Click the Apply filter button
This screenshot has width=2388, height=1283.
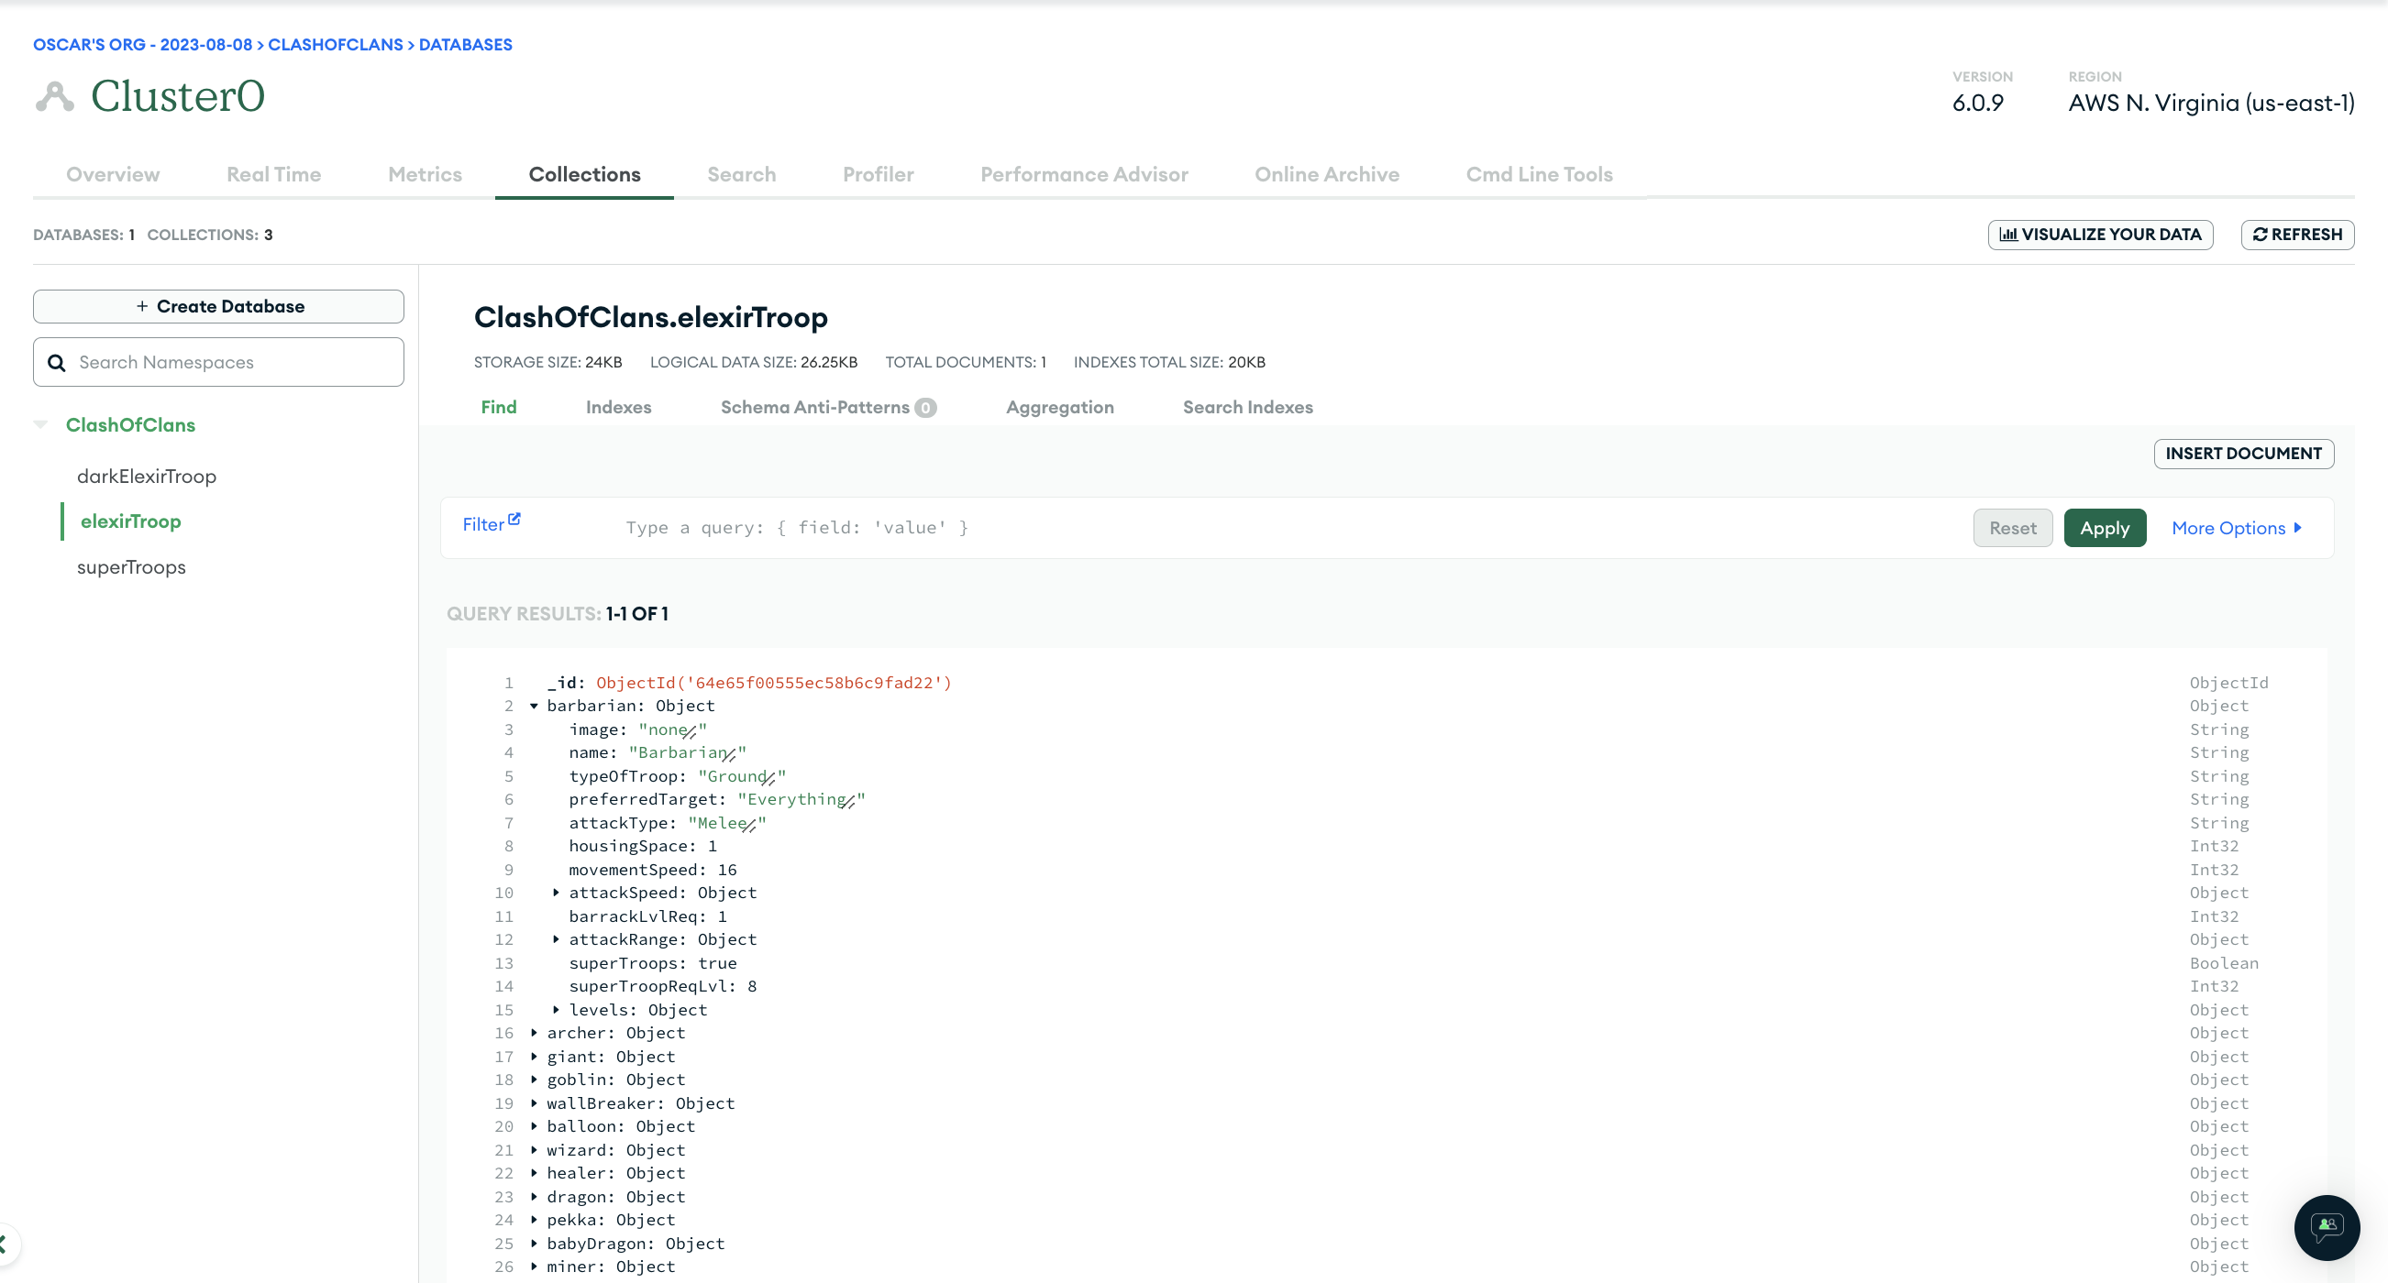pyautogui.click(x=2105, y=528)
